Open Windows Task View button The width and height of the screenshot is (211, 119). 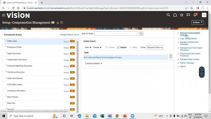tap(72, 116)
